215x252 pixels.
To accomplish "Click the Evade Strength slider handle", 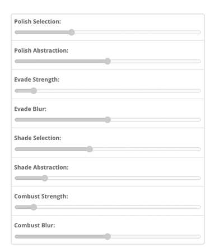I will coord(34,91).
